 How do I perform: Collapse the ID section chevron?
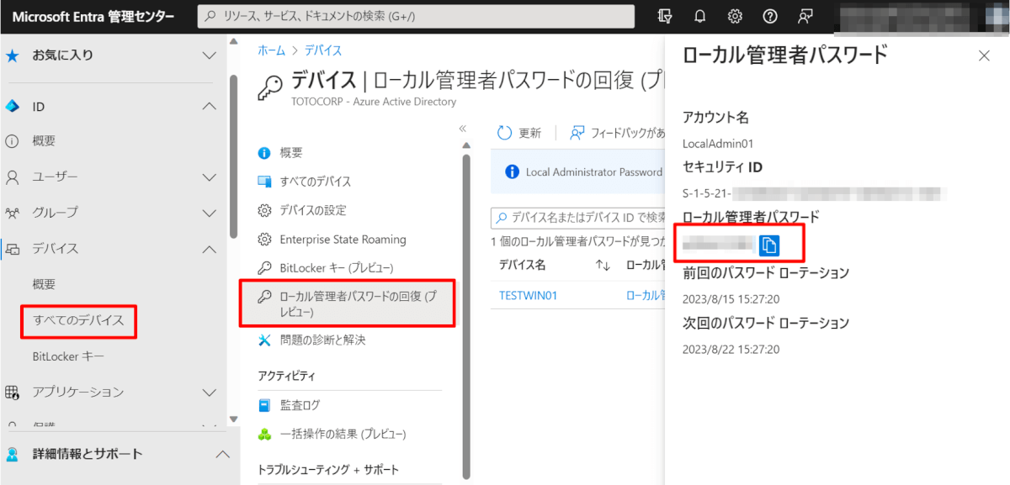point(210,107)
